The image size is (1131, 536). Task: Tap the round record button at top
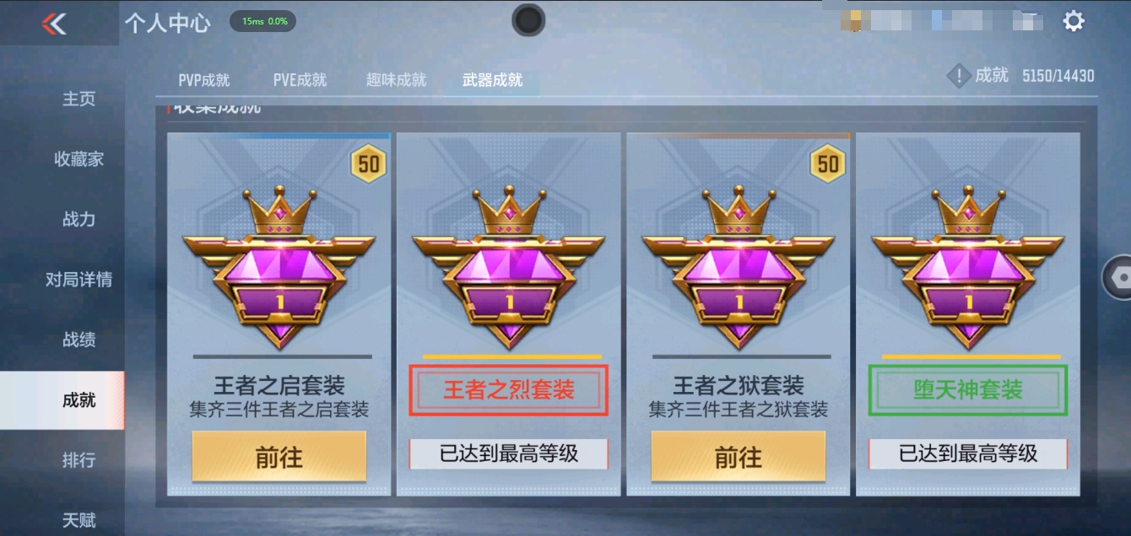coord(528,19)
